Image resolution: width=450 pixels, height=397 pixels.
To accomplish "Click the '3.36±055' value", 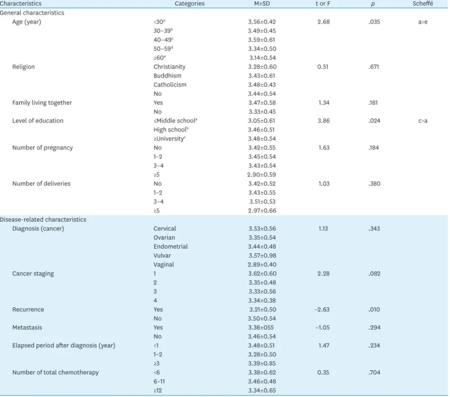I will click(261, 327).
